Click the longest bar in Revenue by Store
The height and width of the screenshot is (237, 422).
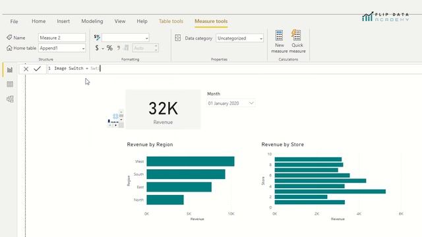[330, 192]
